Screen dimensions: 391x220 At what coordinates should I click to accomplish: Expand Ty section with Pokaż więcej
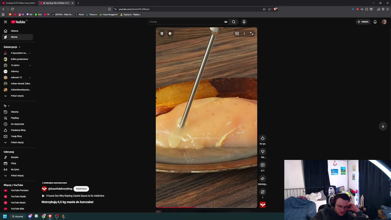tap(17, 142)
